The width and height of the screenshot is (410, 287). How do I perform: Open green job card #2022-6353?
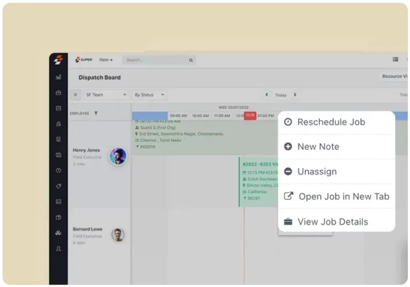click(258, 182)
